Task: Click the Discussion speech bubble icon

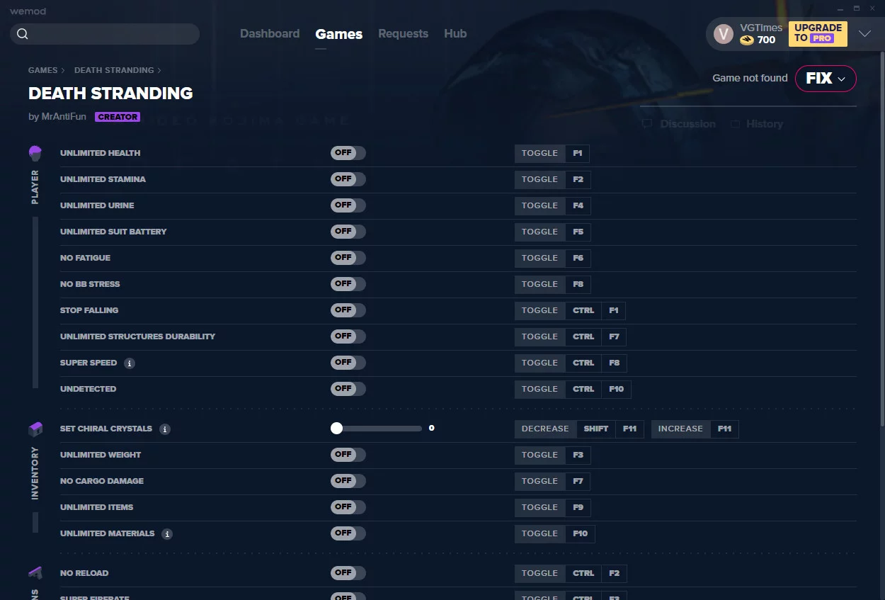Action: pyautogui.click(x=646, y=124)
